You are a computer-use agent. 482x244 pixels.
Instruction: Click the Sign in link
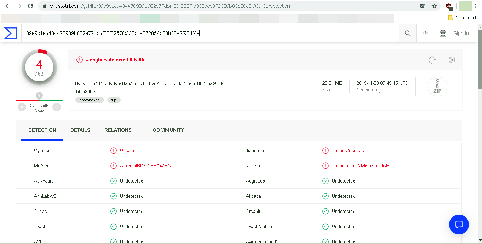[461, 33]
